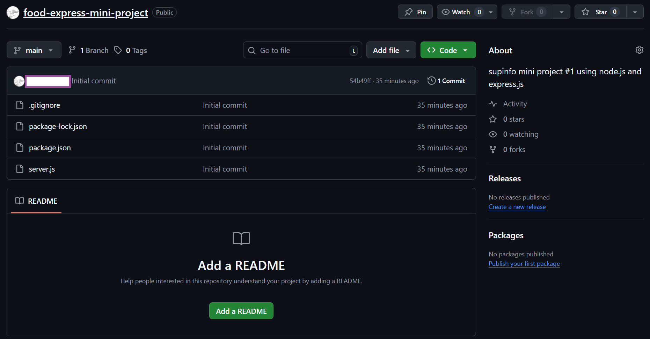Open the 1 Branch link
The height and width of the screenshot is (339, 650).
point(89,50)
